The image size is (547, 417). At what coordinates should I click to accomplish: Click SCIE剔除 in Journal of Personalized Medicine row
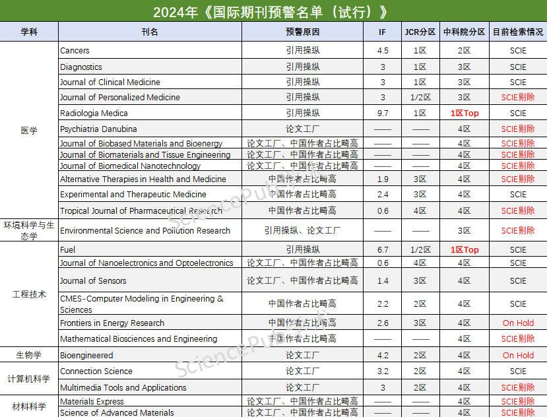tap(518, 98)
